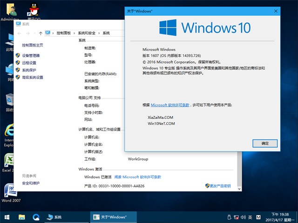Screen dimensions: 298x223
Task: Open 设备管理器 from the left sidebar
Action: click(31, 55)
